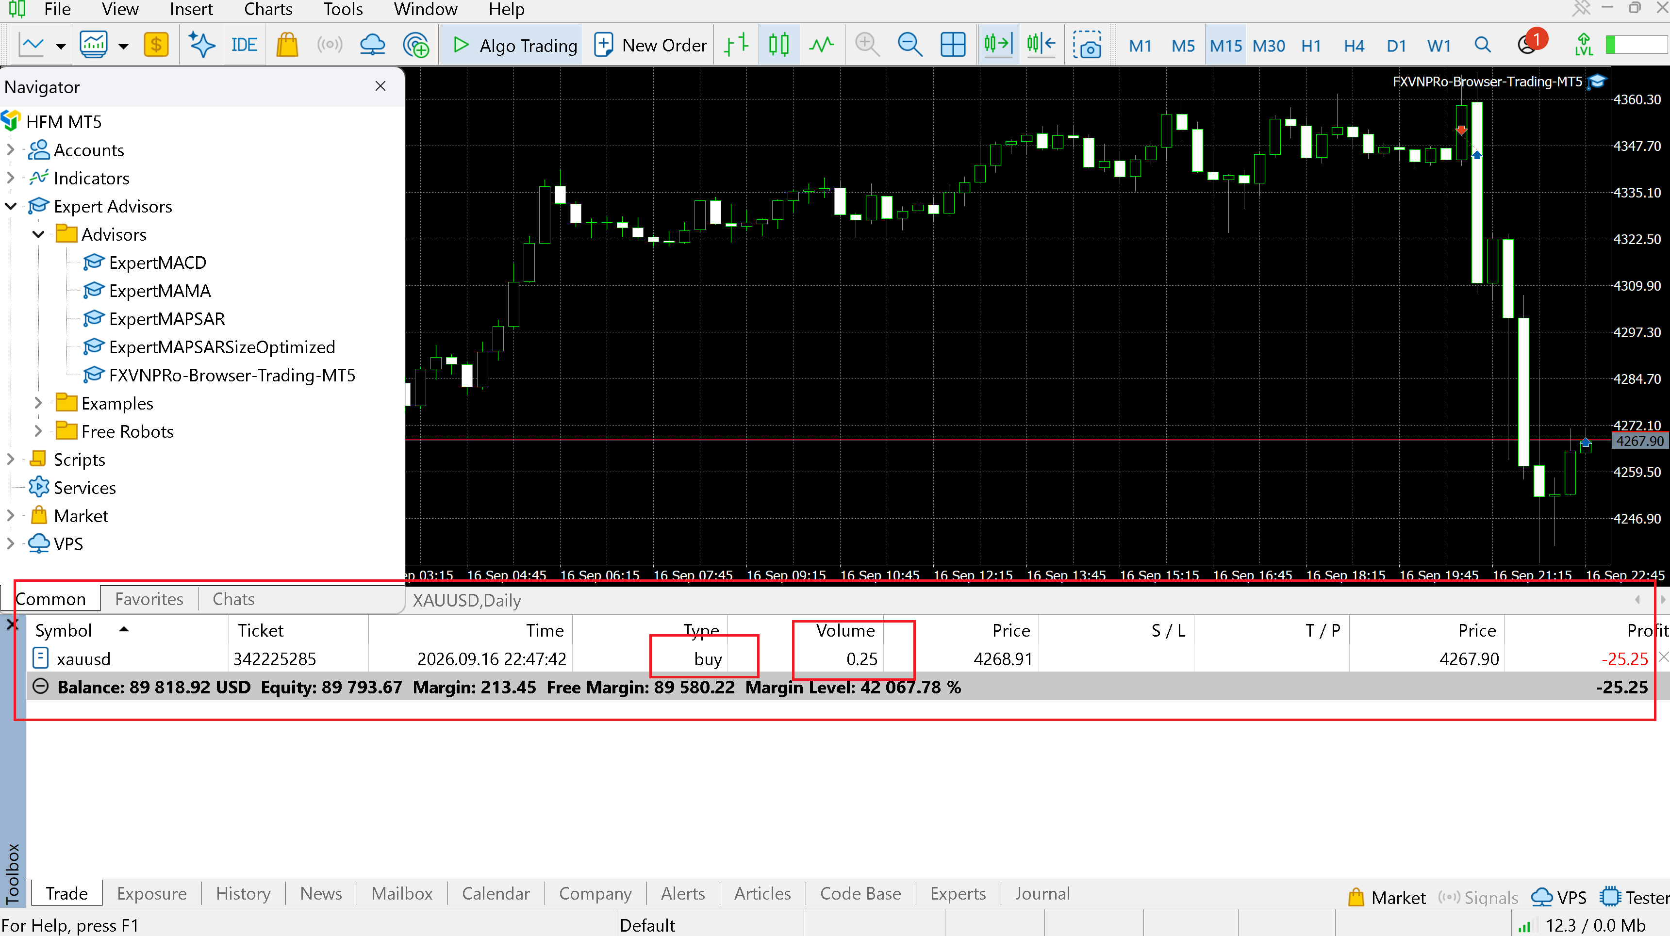Switch to Chats tab in Navigator
1670x936 pixels.
[233, 599]
